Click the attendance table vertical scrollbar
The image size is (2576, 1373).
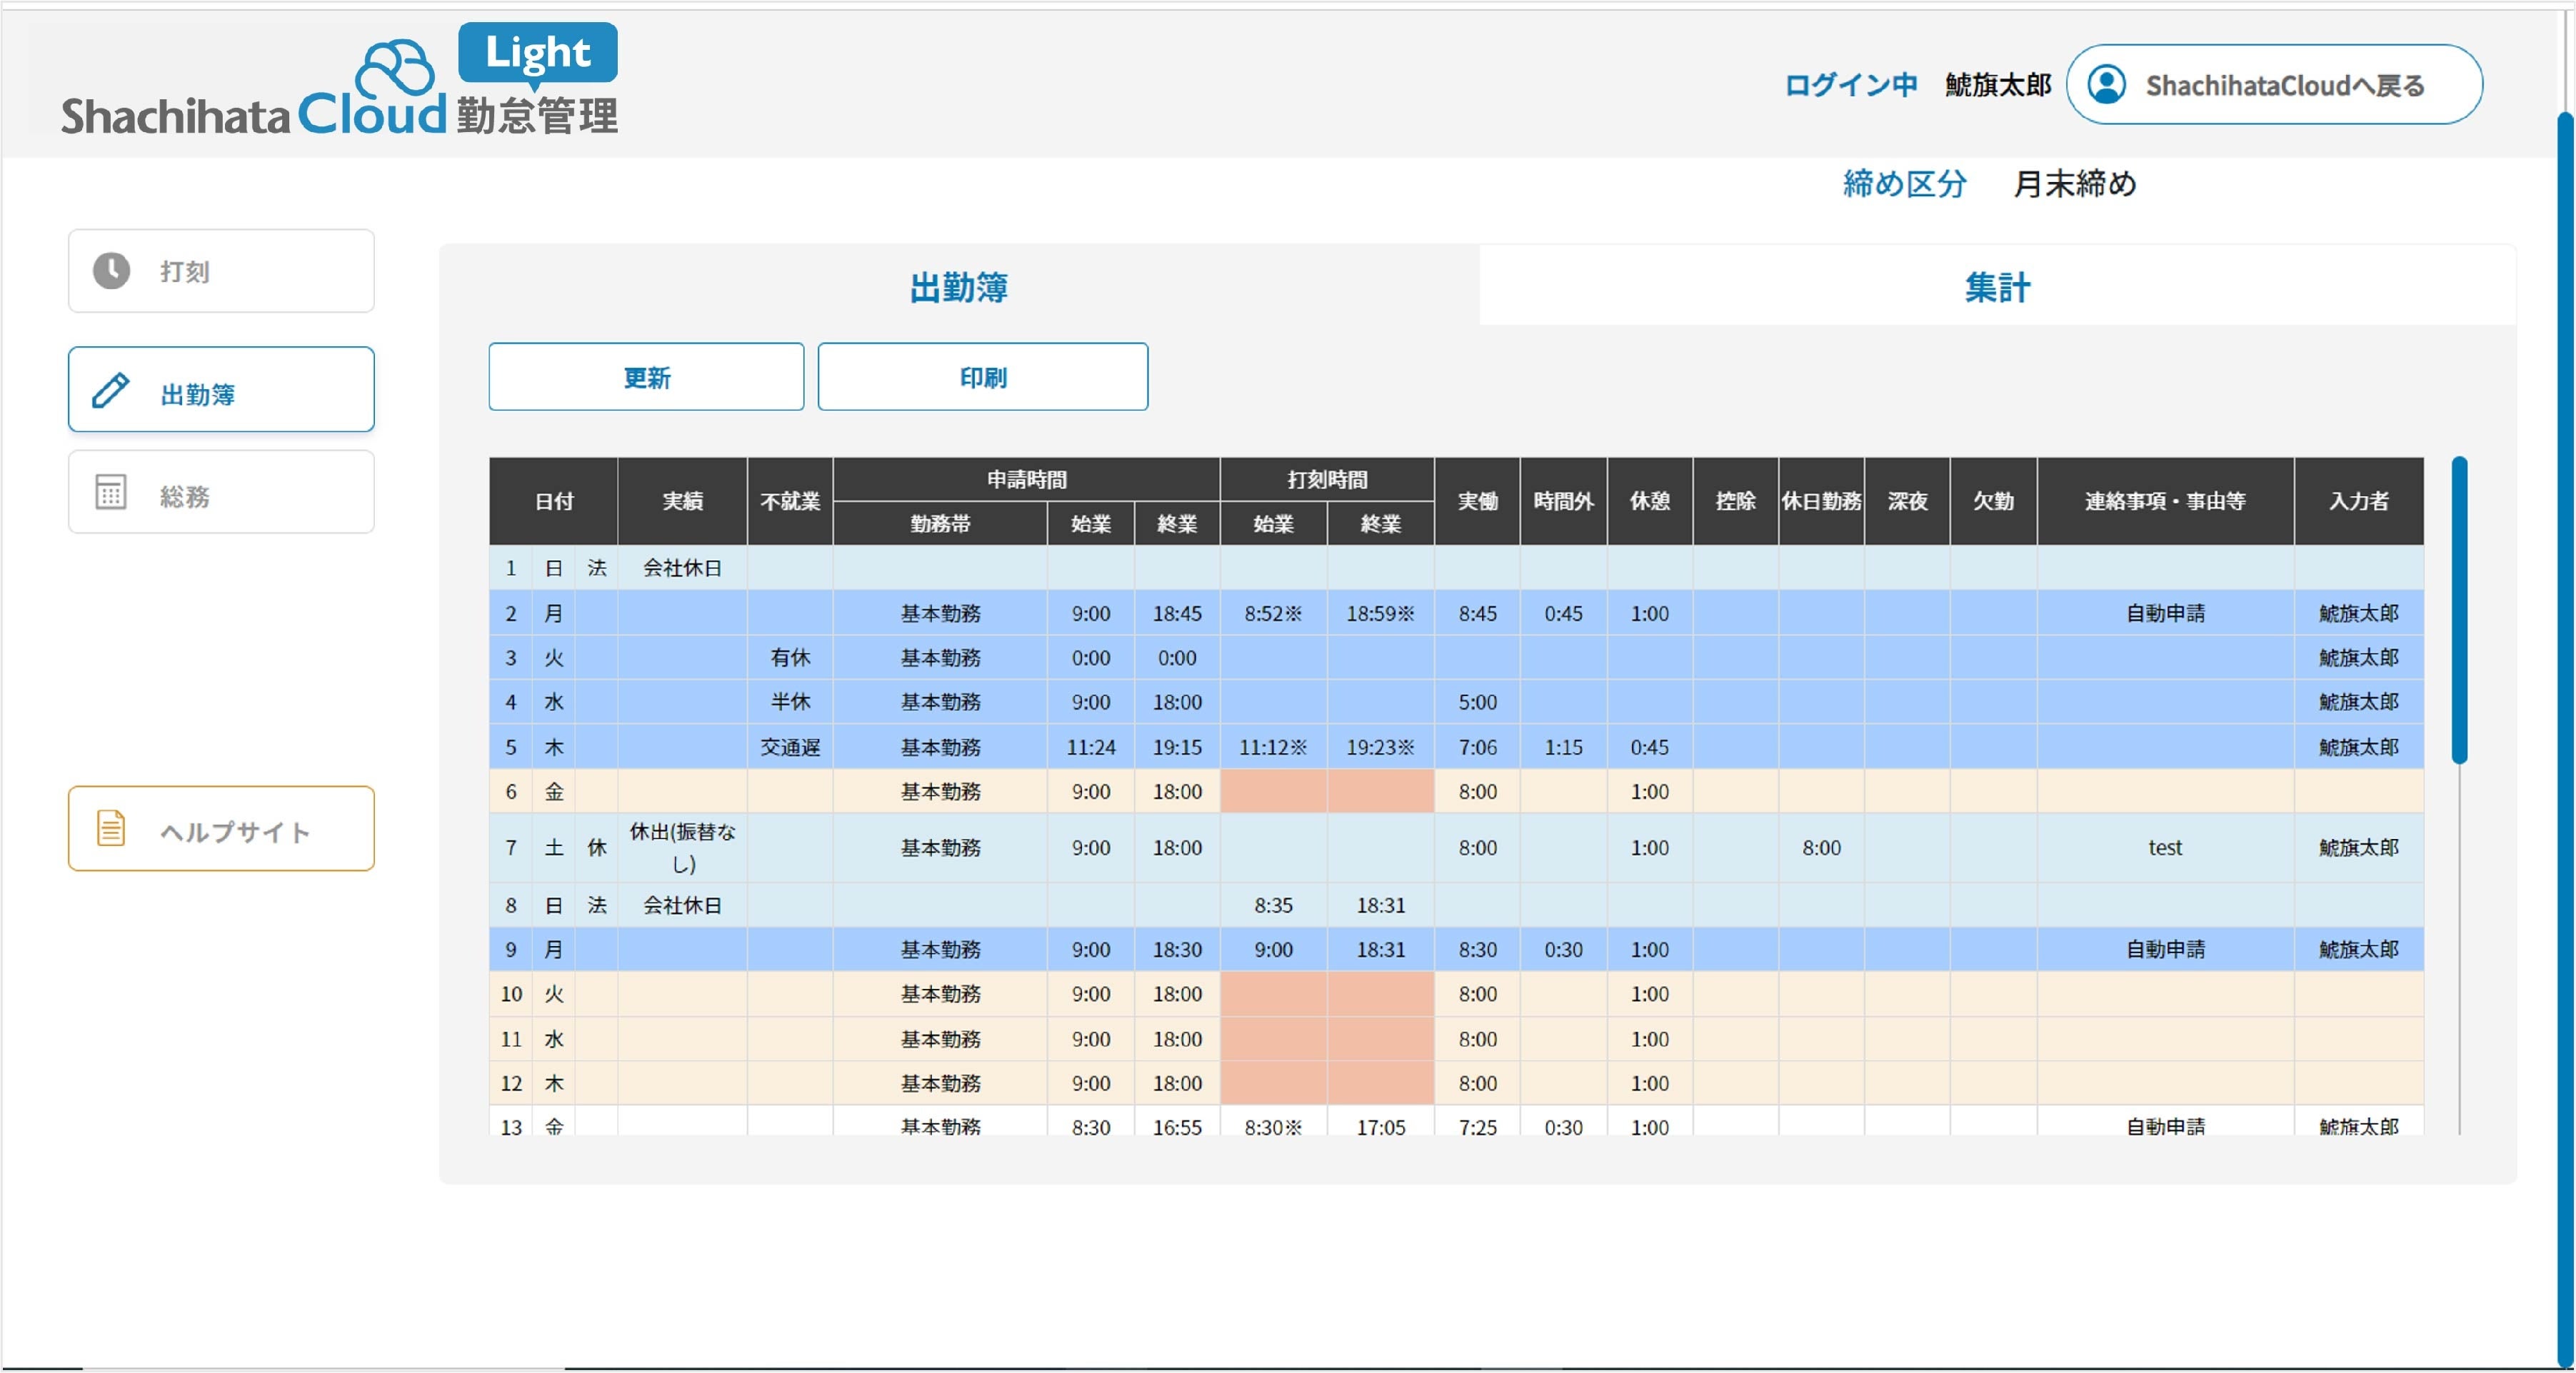pos(2459,610)
